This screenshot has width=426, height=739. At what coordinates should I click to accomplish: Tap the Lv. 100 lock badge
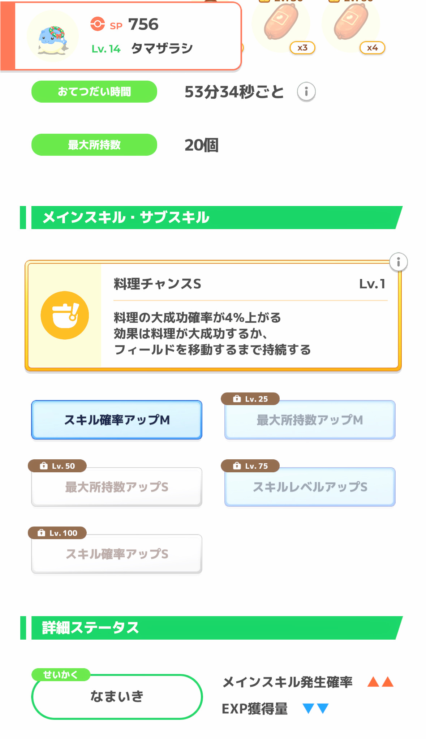click(x=57, y=533)
